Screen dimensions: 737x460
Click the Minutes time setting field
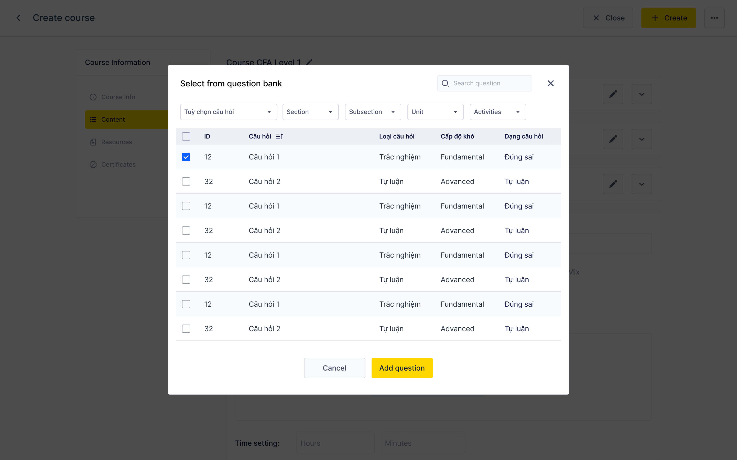[423, 443]
